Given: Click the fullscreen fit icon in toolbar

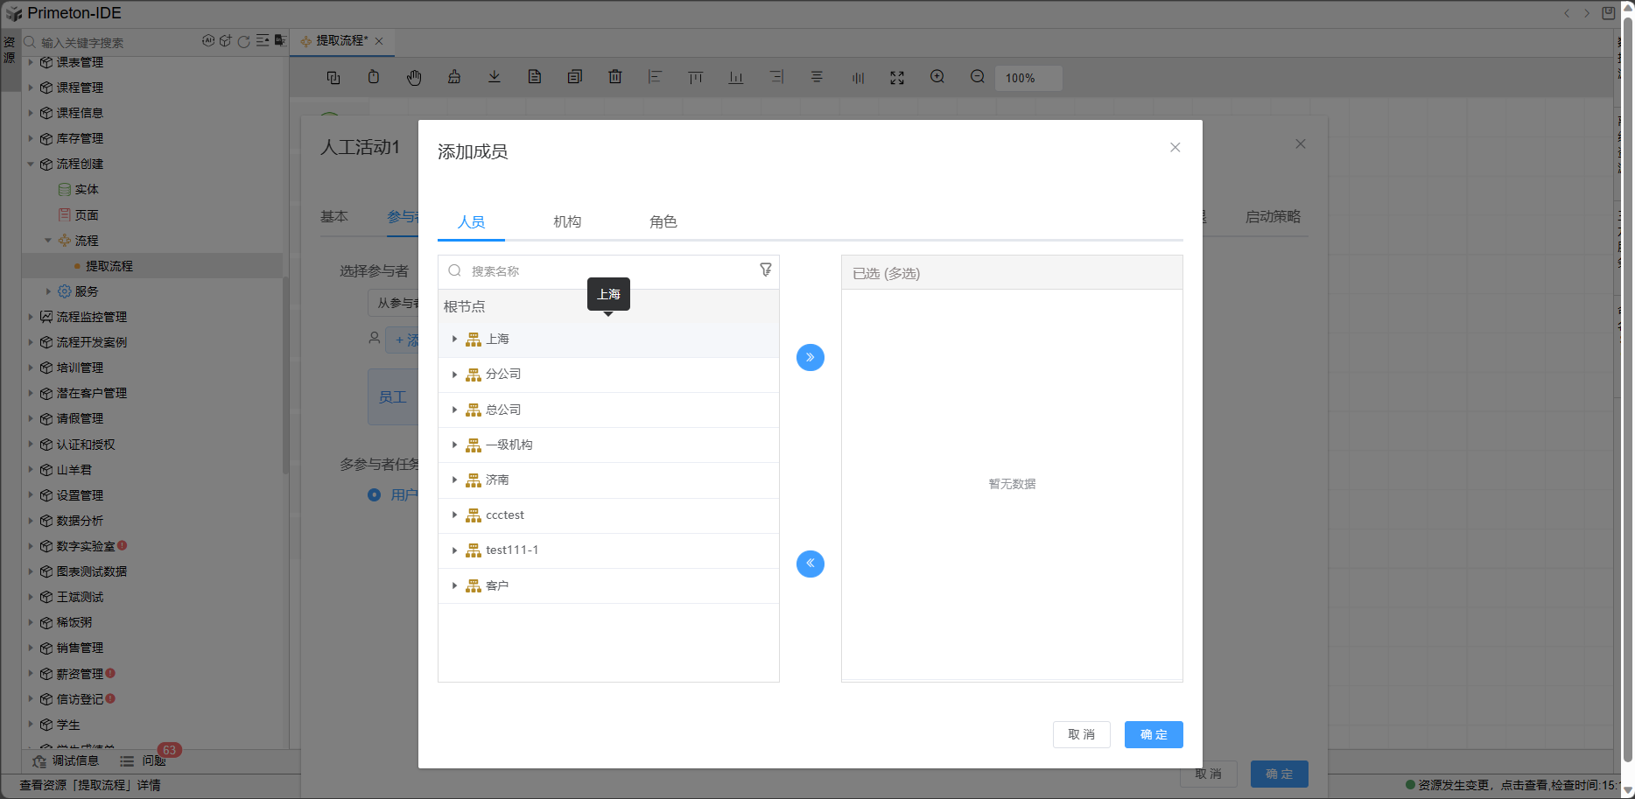Looking at the screenshot, I should click(x=897, y=77).
